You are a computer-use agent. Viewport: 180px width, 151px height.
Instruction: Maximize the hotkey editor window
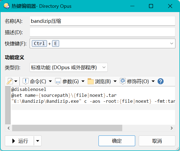point(151,6)
